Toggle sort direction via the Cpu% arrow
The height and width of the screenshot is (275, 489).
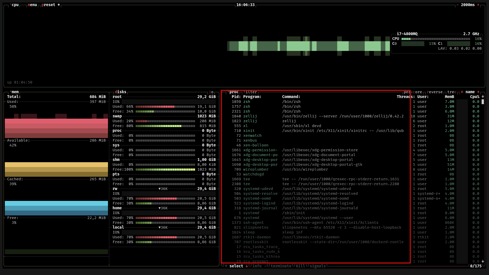[483, 97]
